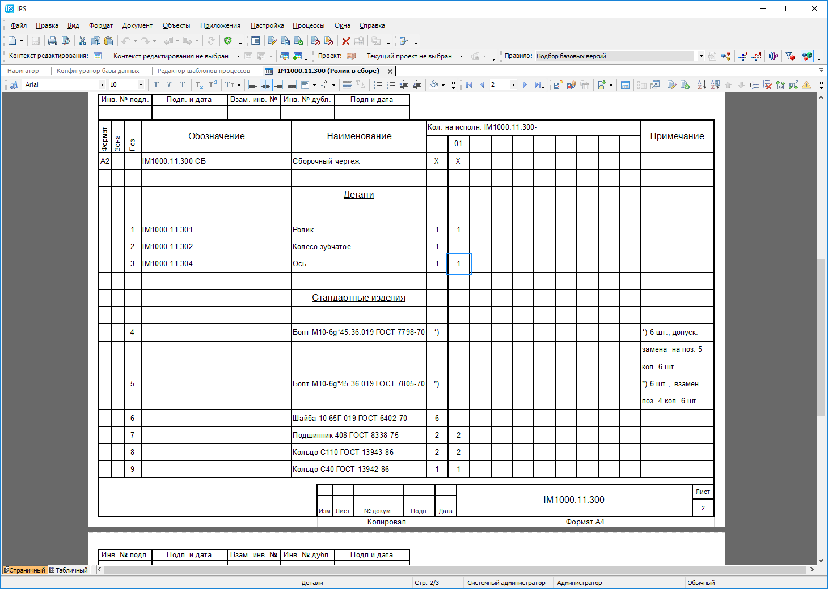Expand the font size dropdown
Screen dimensions: 828x589
(x=141, y=85)
